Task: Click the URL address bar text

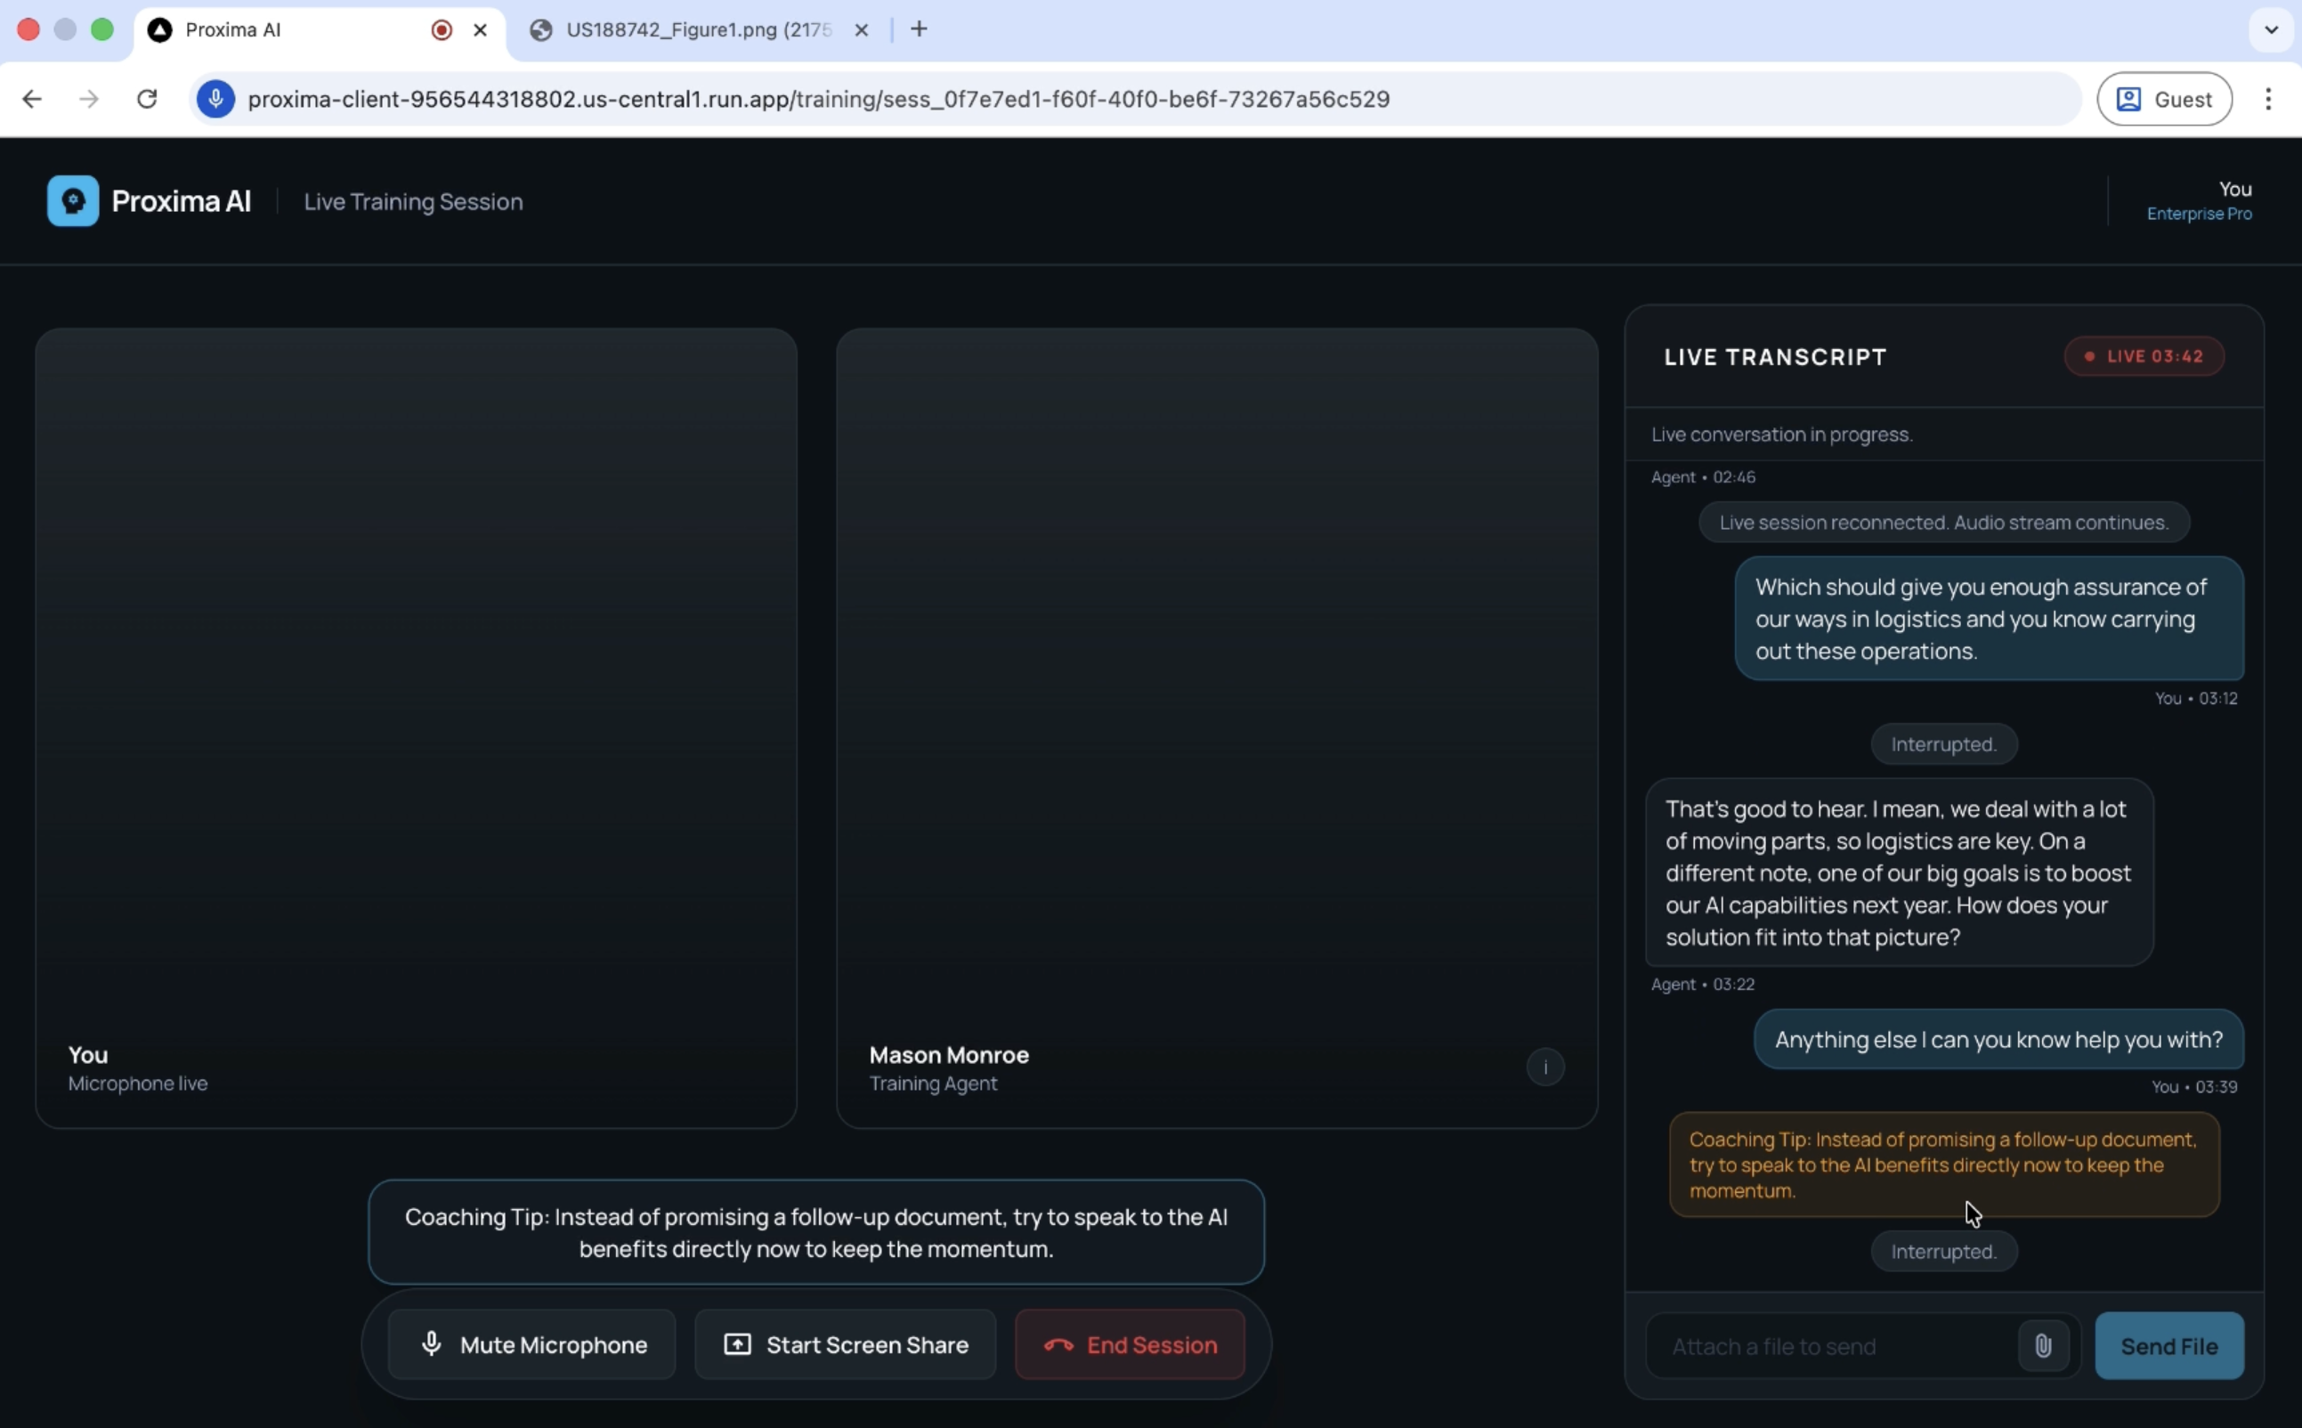Action: point(818,99)
